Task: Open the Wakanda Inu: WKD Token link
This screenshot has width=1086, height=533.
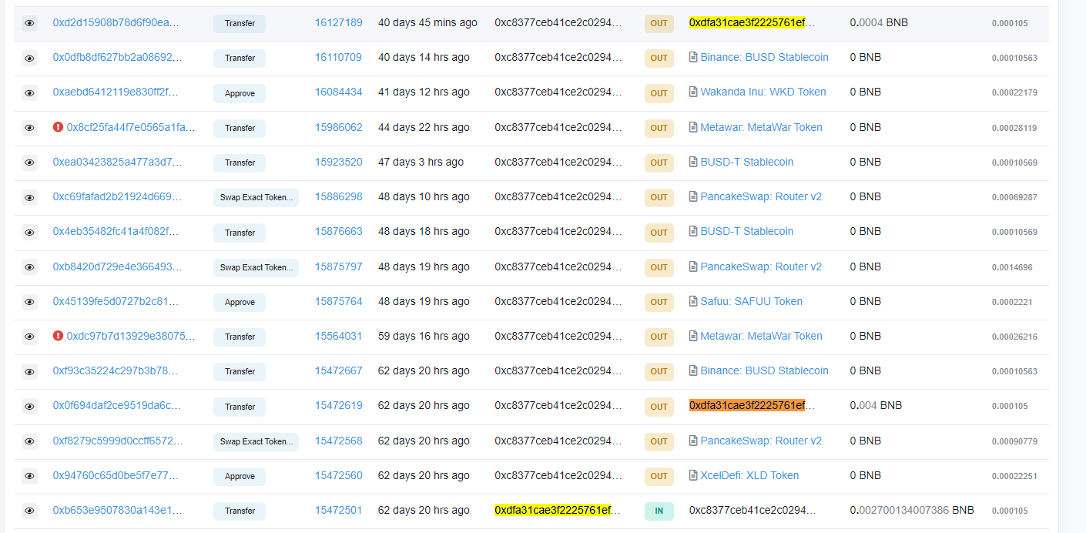Action: pyautogui.click(x=763, y=92)
